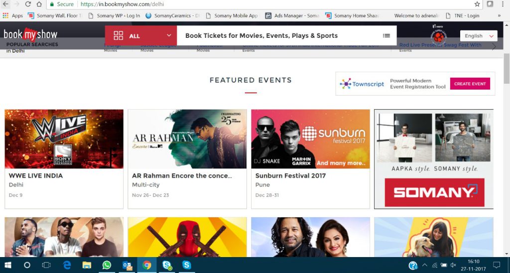This screenshot has height=273, width=510.
Task: Open Task View on taskbar
Action: (46, 265)
